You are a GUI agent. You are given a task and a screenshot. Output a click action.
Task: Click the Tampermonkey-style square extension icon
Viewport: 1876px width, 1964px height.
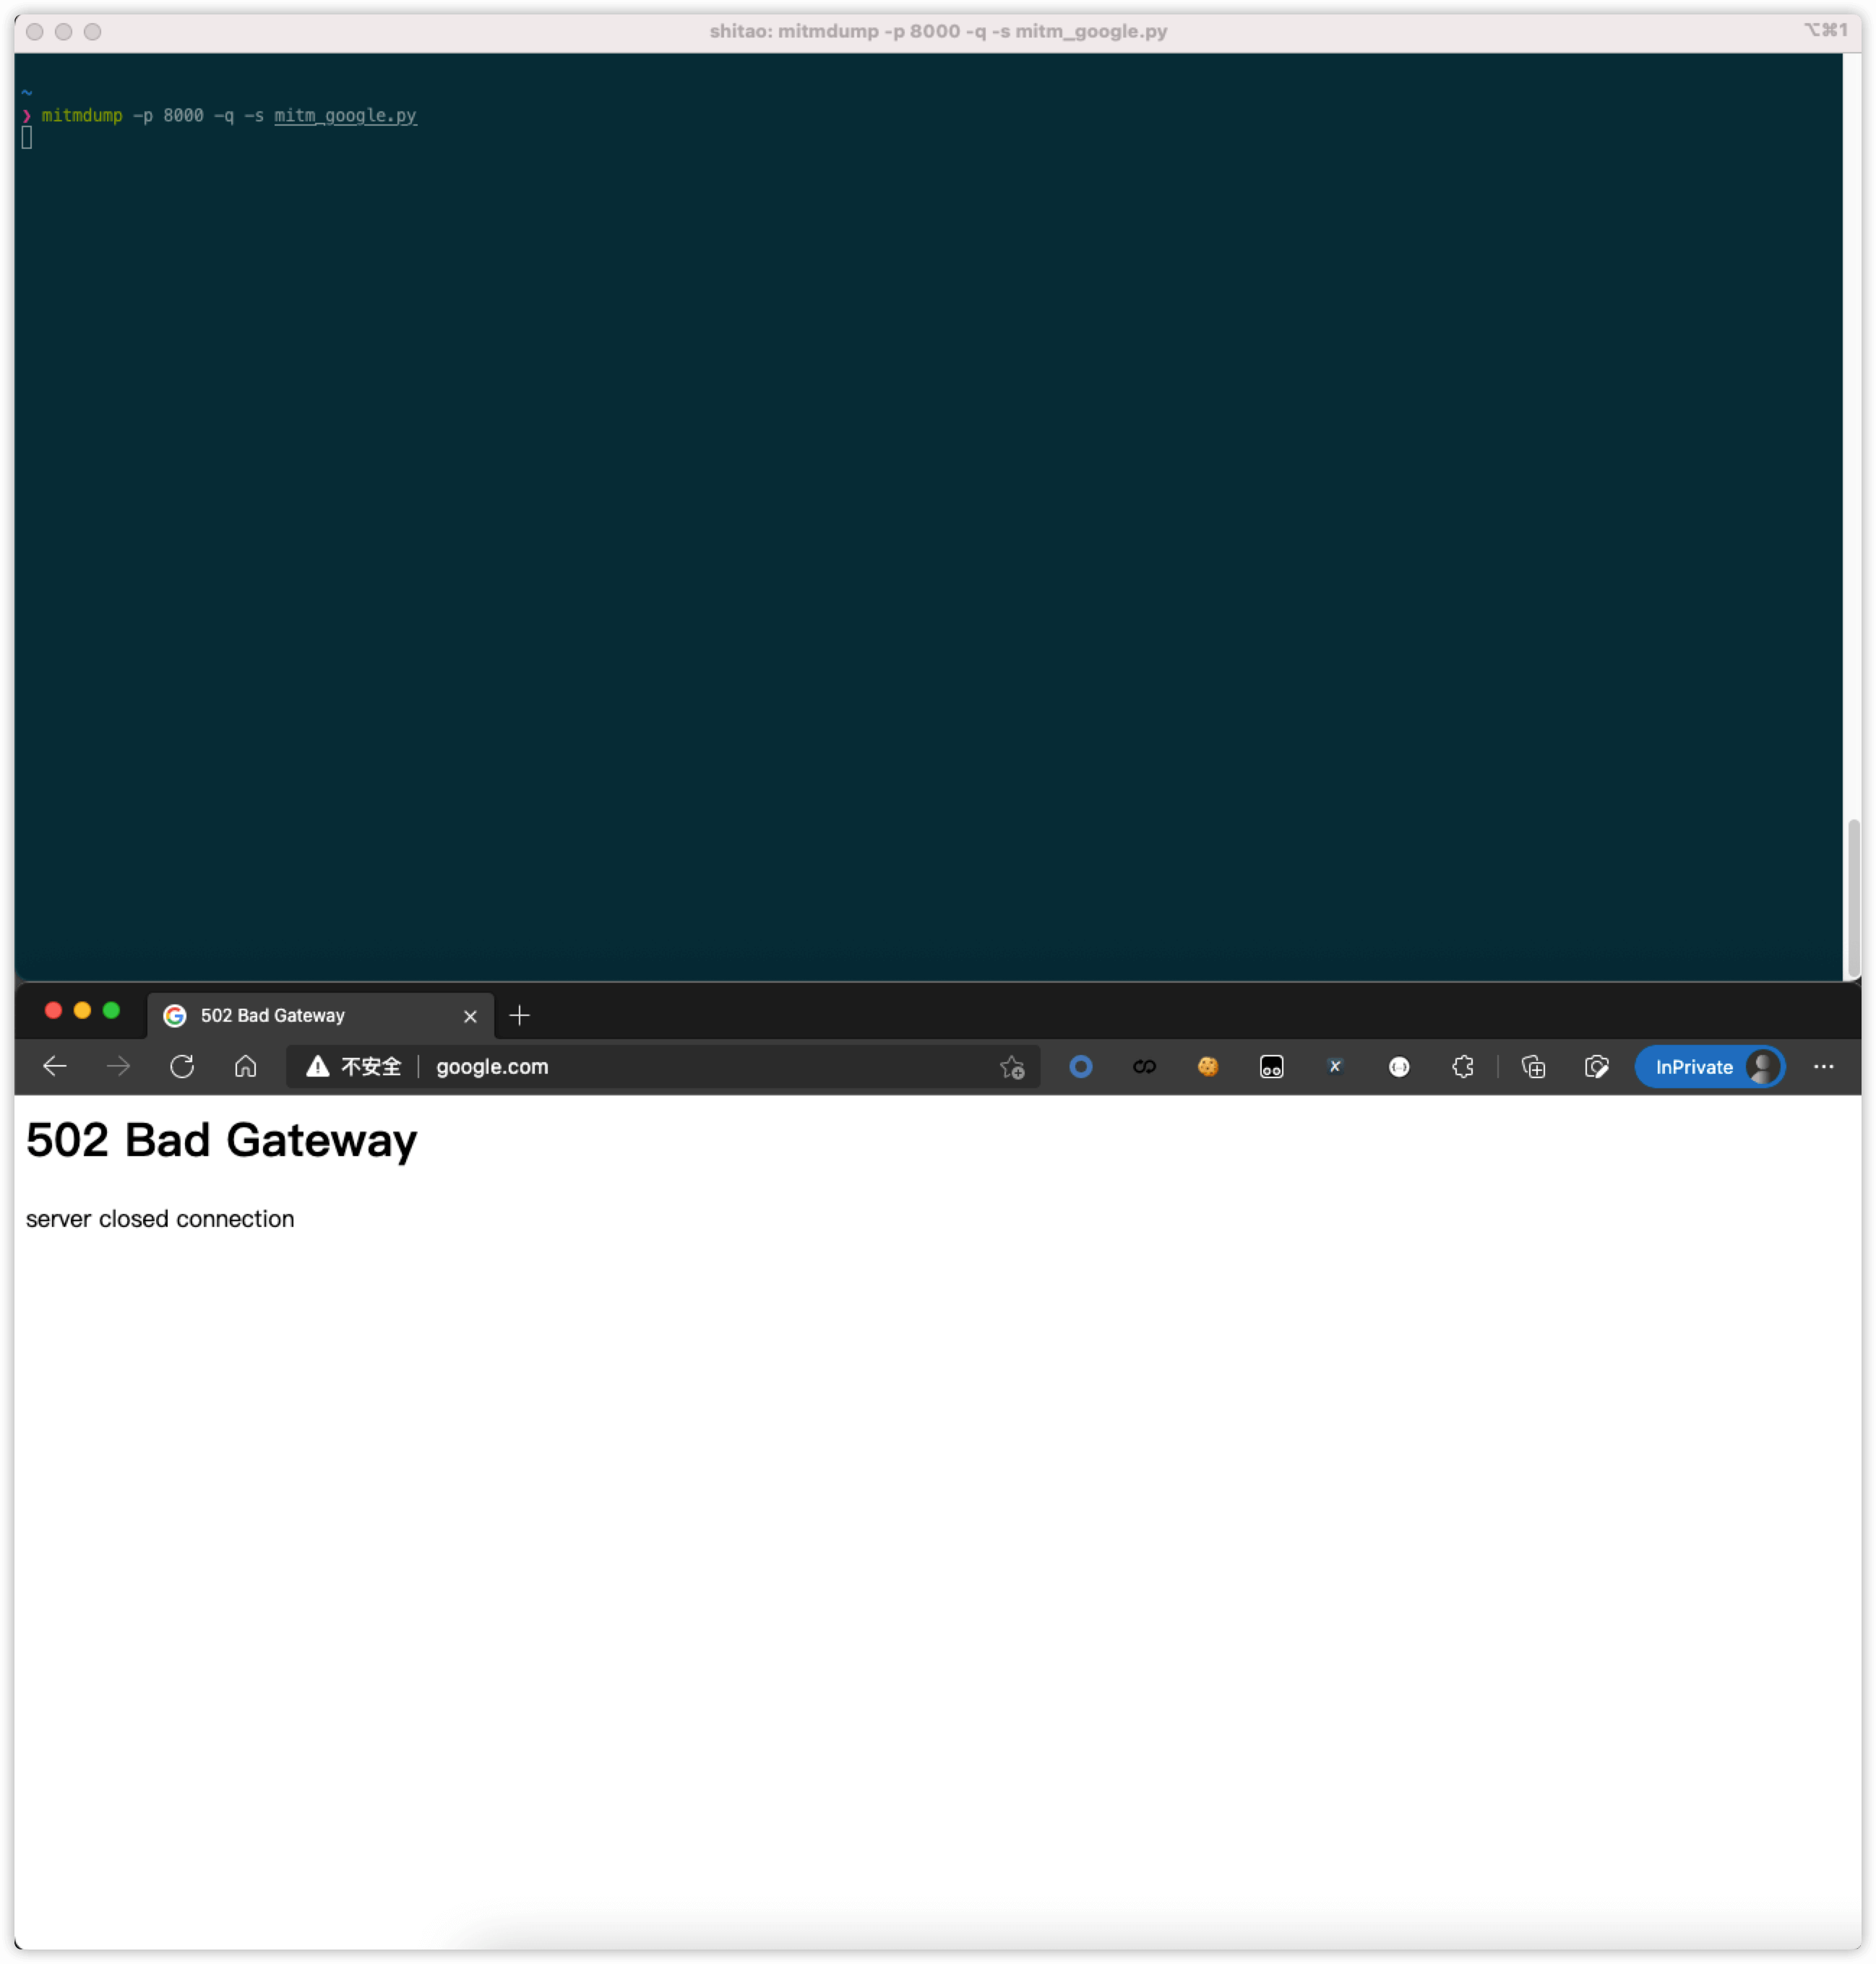point(1271,1067)
